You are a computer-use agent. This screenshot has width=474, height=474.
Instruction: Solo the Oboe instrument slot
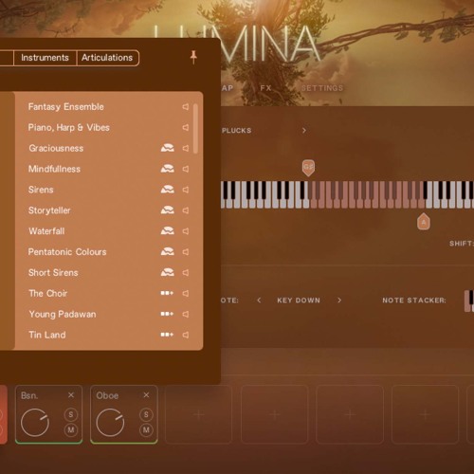146,414
